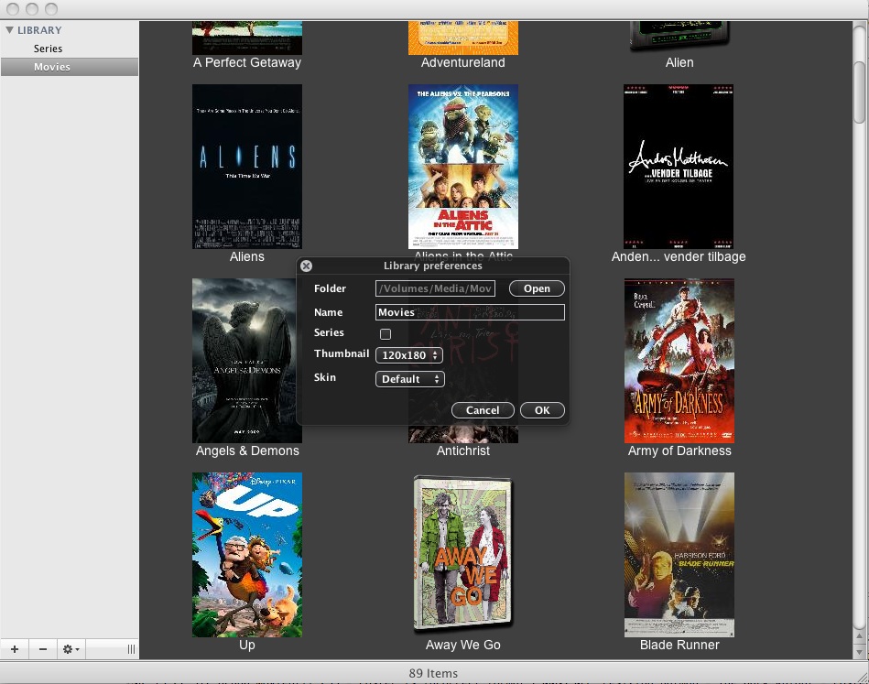The width and height of the screenshot is (869, 684).
Task: Close the Library preferences dialog
Action: click(x=307, y=266)
